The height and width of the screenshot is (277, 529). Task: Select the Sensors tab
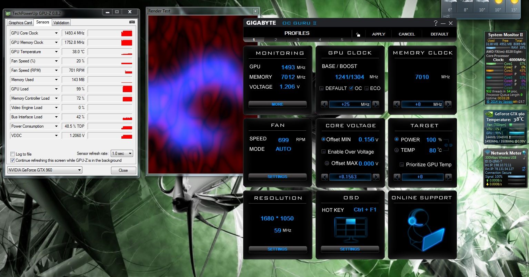[43, 22]
